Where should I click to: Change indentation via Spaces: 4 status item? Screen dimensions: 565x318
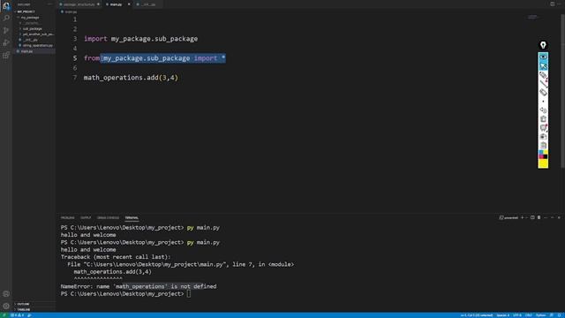pyautogui.click(x=502, y=315)
